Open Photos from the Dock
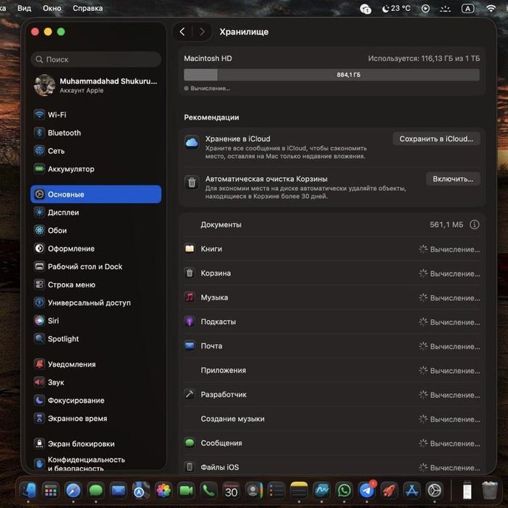Image resolution: width=508 pixels, height=508 pixels. click(x=163, y=491)
